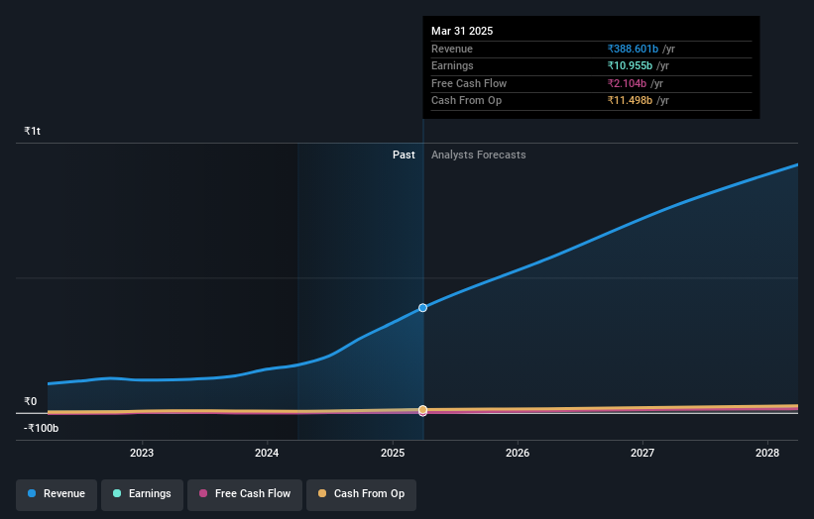Click the blue Revenue data point marker
Screen dimensions: 814x519
click(423, 308)
